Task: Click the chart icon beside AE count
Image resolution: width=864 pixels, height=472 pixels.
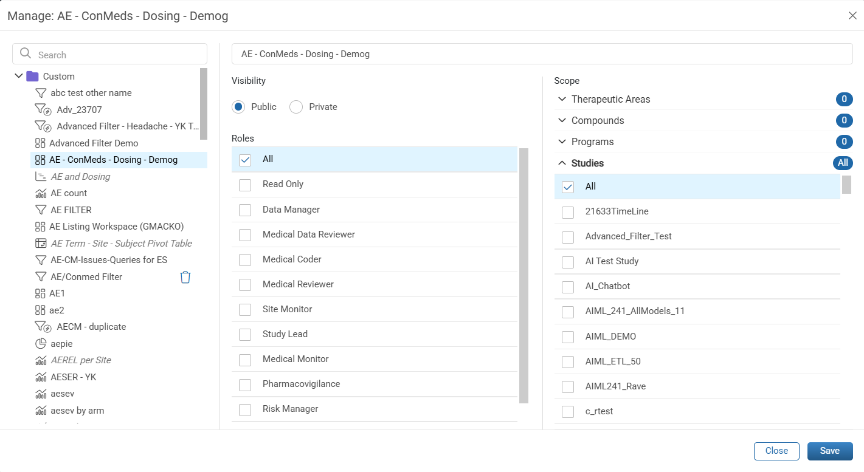Action: 41,193
